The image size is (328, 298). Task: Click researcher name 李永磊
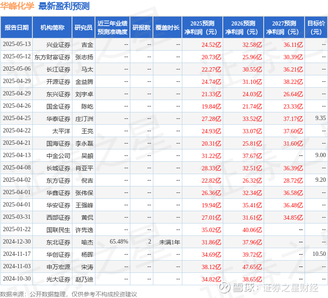pyautogui.click(x=84, y=143)
